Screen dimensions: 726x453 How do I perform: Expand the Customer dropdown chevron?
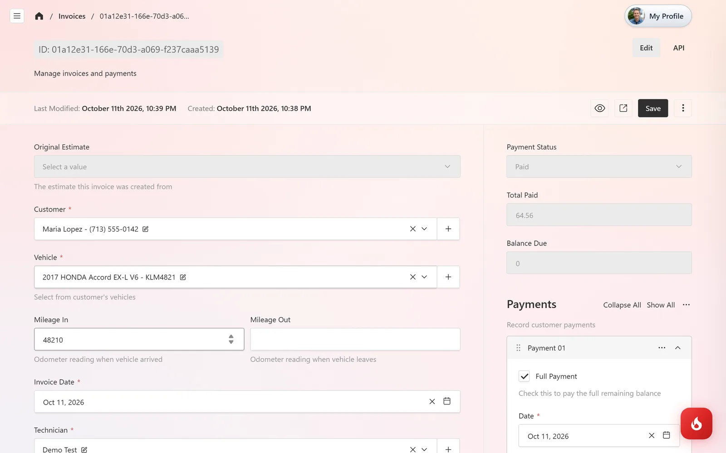pyautogui.click(x=424, y=229)
